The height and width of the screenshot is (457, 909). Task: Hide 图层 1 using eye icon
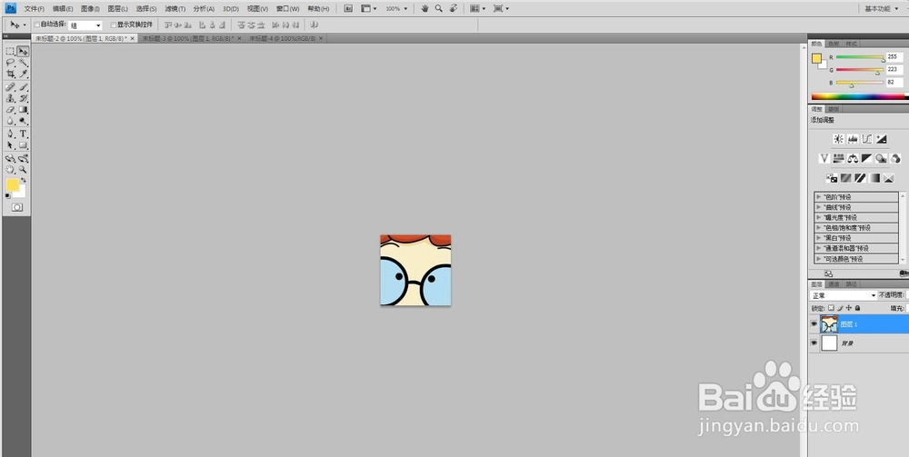point(814,324)
